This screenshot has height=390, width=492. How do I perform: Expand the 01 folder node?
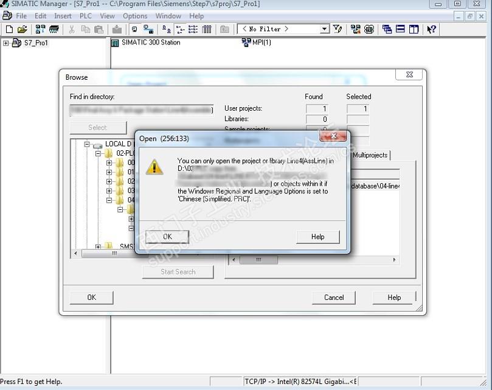pyautogui.click(x=109, y=172)
